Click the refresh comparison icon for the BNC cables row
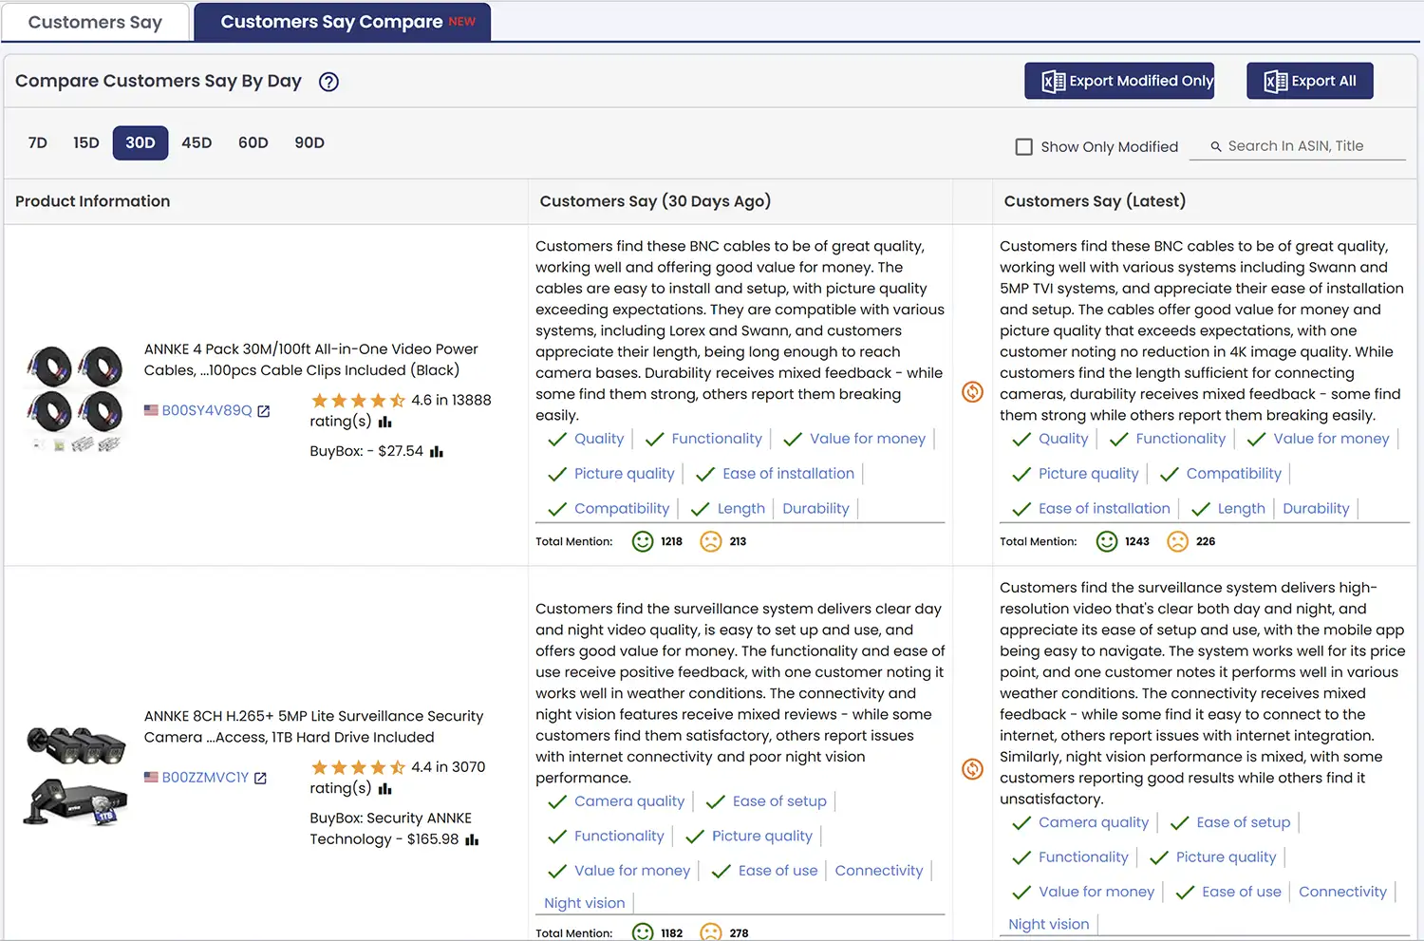This screenshot has width=1424, height=941. pos(971,391)
